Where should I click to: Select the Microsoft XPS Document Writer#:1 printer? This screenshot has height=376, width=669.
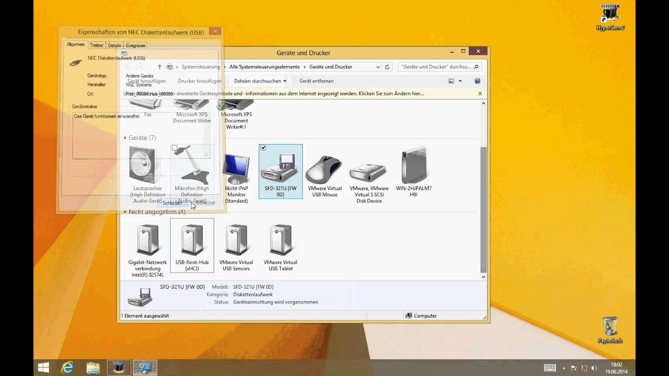236,114
